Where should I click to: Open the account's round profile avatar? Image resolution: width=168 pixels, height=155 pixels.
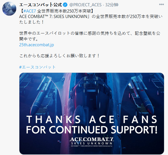[x=9, y=9]
